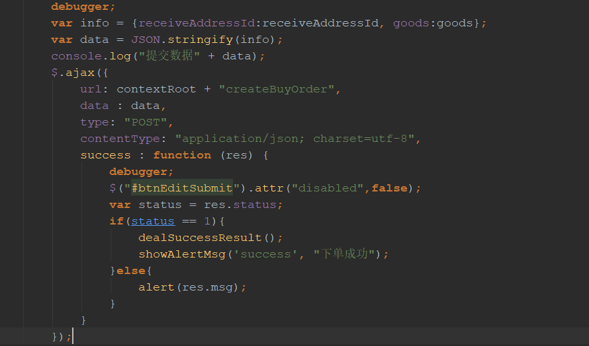Click the debugger statement above var info

(83, 7)
